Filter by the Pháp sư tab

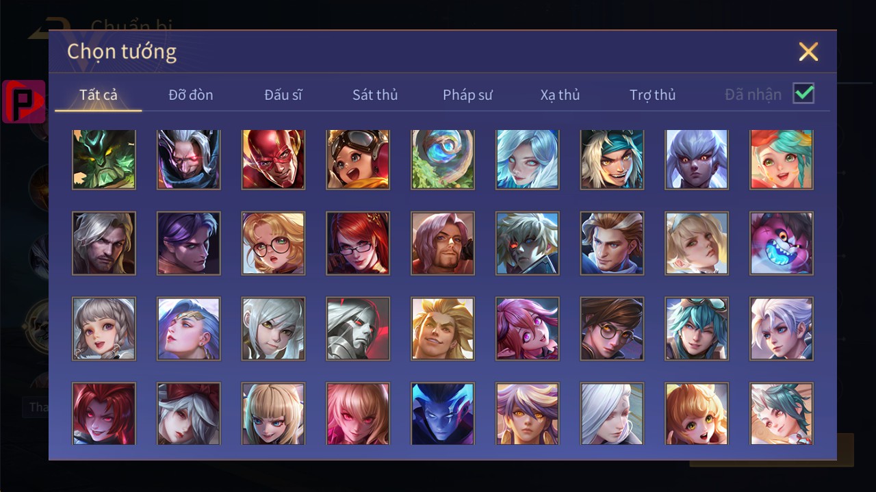point(467,95)
